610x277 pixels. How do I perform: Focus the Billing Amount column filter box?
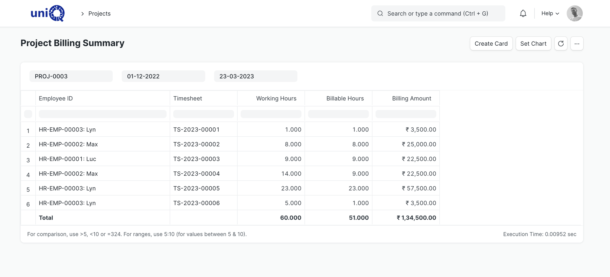[406, 114]
